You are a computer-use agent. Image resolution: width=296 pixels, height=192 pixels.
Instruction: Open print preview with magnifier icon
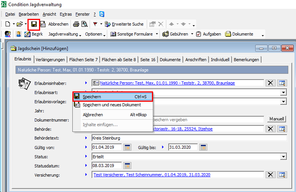pos(84,24)
